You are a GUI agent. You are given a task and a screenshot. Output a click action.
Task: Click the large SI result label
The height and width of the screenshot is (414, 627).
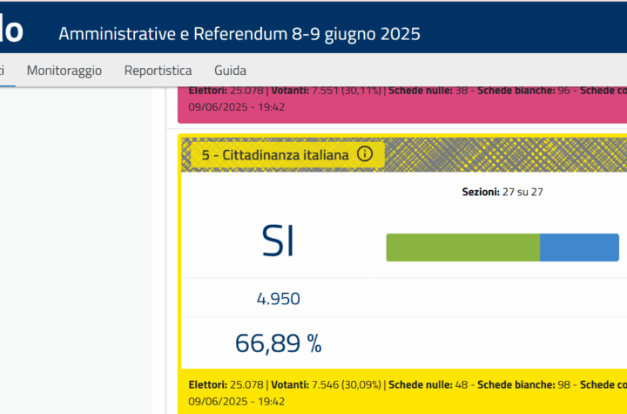(x=278, y=241)
